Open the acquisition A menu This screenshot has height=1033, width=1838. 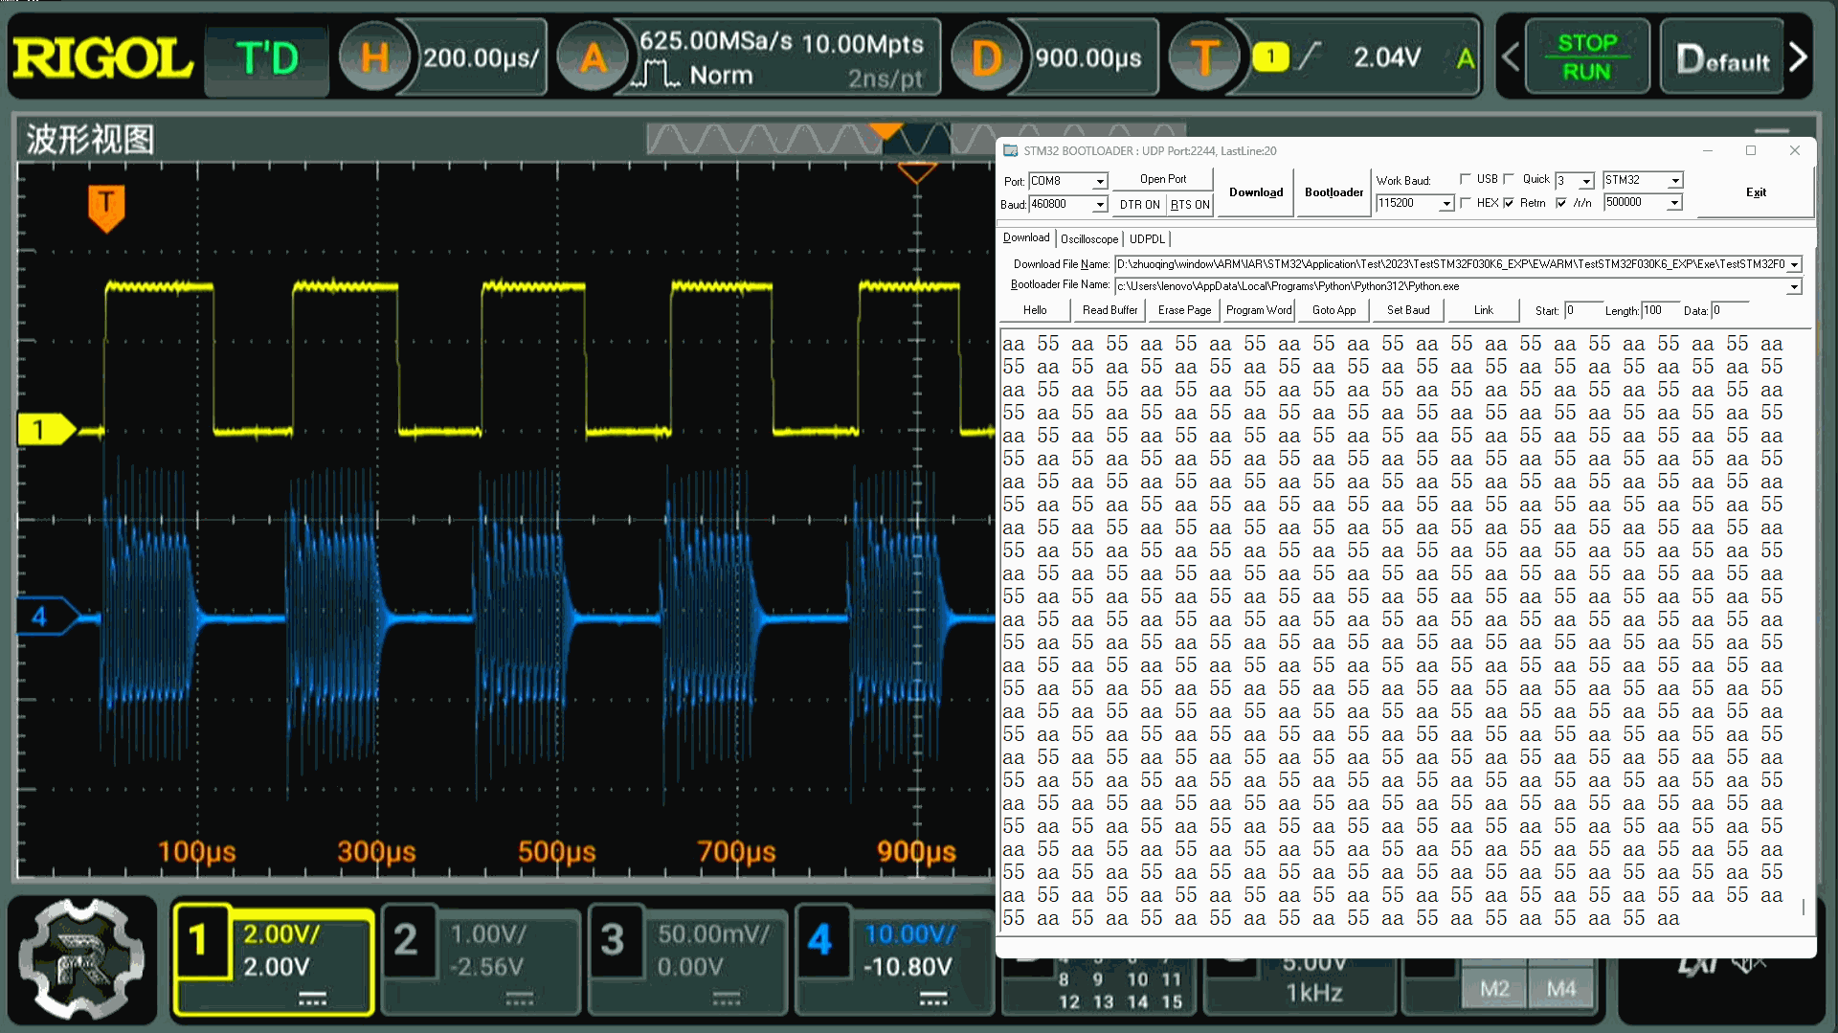click(593, 58)
